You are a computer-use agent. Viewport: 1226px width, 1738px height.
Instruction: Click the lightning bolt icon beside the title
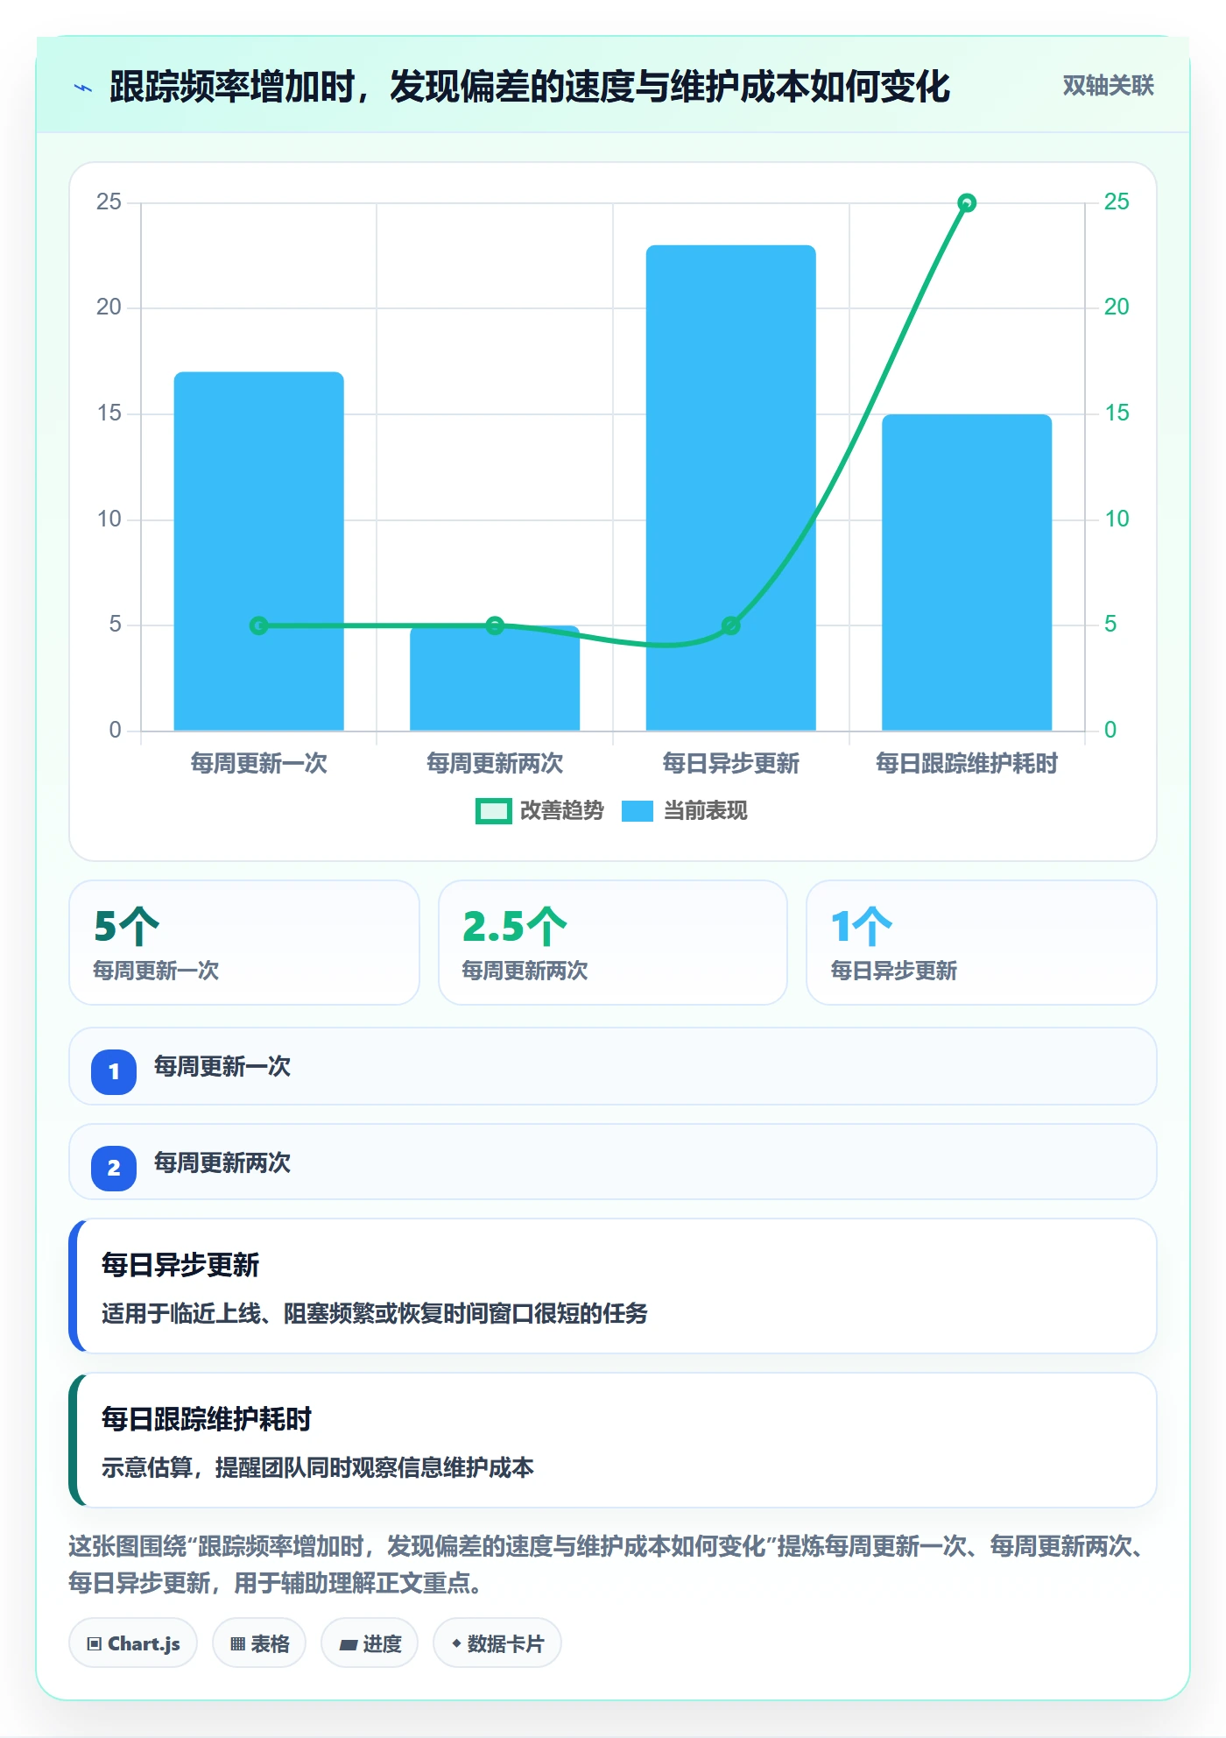[x=83, y=88]
